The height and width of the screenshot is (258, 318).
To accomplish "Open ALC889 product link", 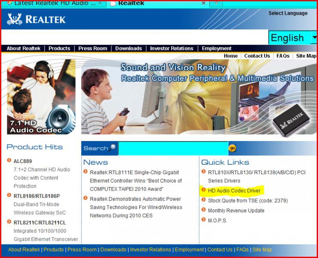I will pos(23,161).
